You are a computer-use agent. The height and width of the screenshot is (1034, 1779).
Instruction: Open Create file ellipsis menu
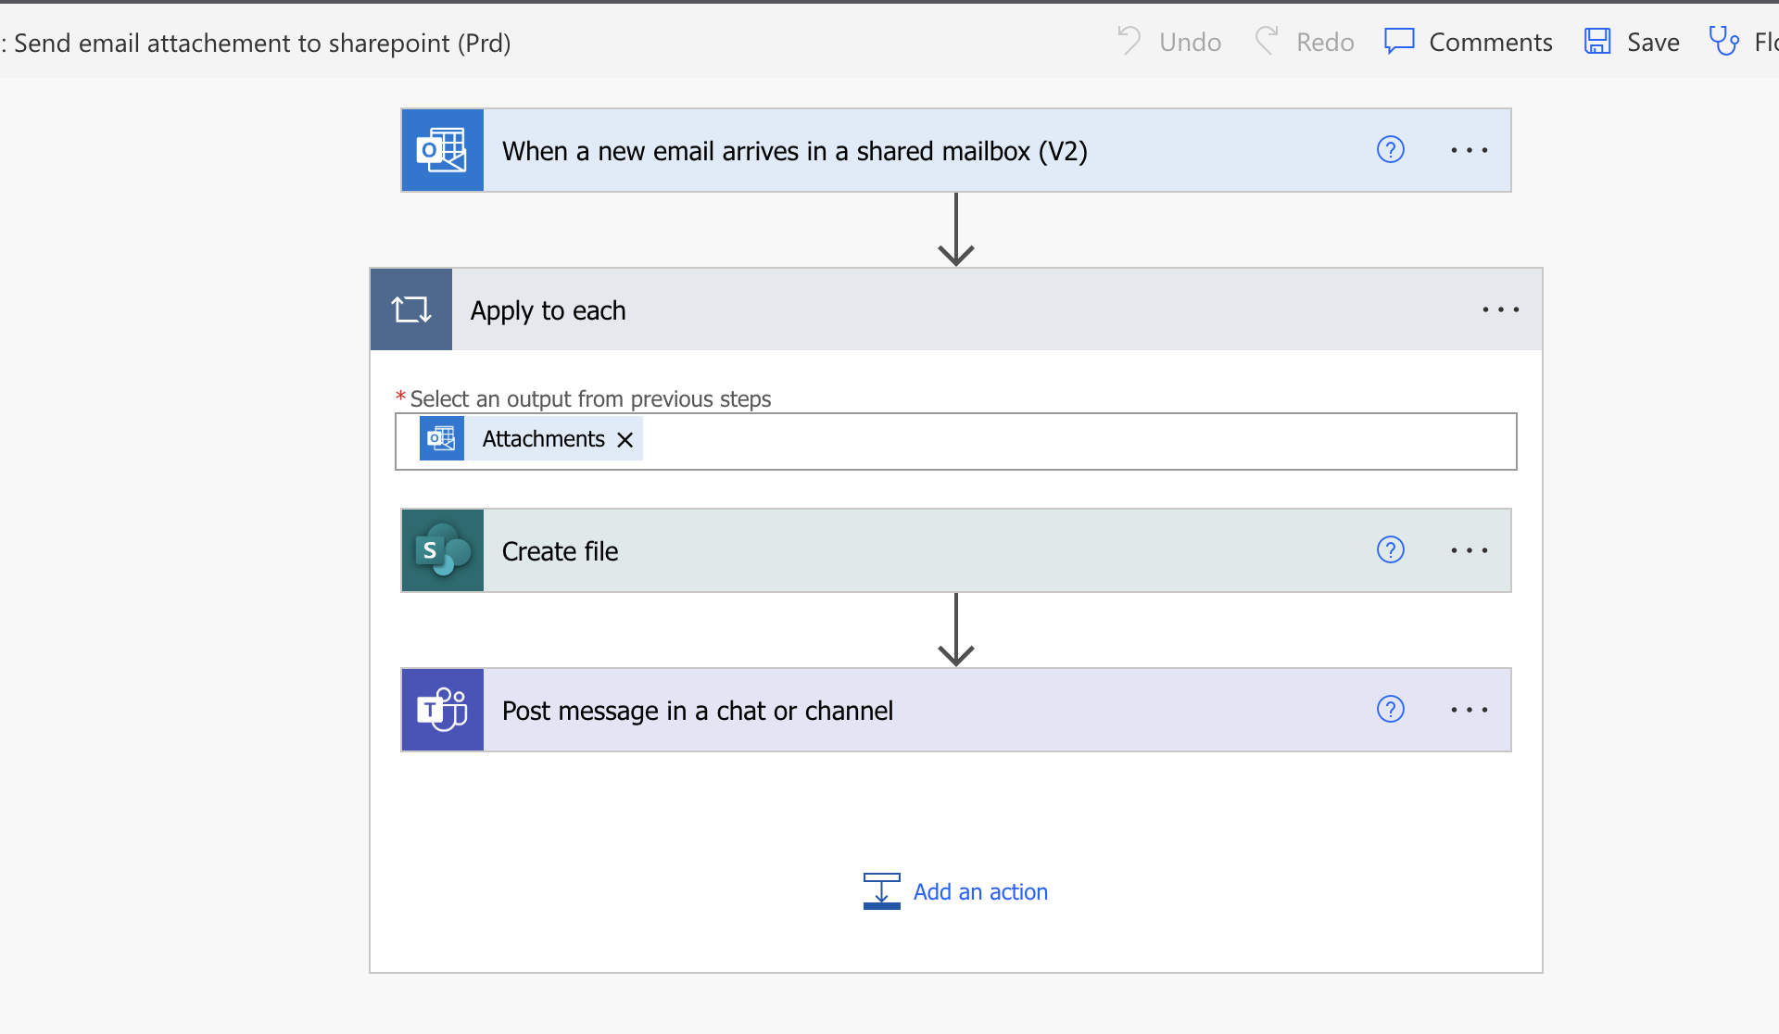pyautogui.click(x=1469, y=550)
